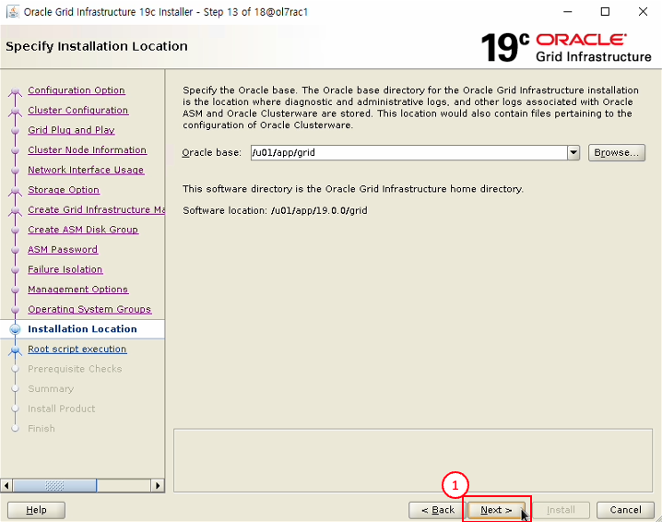Open Cluster Node Information step
This screenshot has width=662, height=522.
87,150
